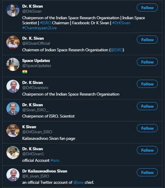Viewport: 165px width, 188px height.
Task: Open the @DrKSivan1 profile picture
Action: point(13,153)
